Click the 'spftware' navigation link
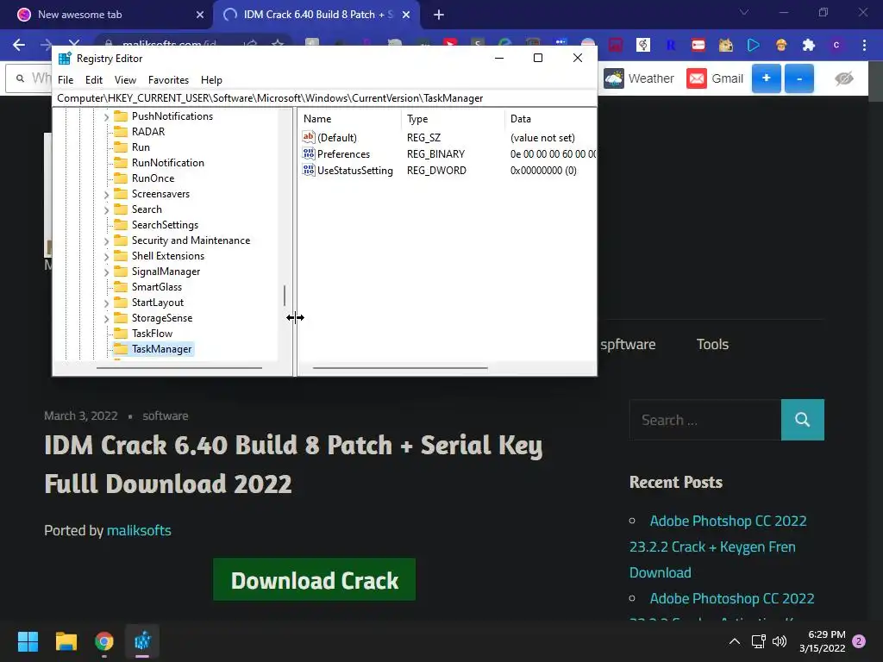This screenshot has width=883, height=662. pos(628,344)
